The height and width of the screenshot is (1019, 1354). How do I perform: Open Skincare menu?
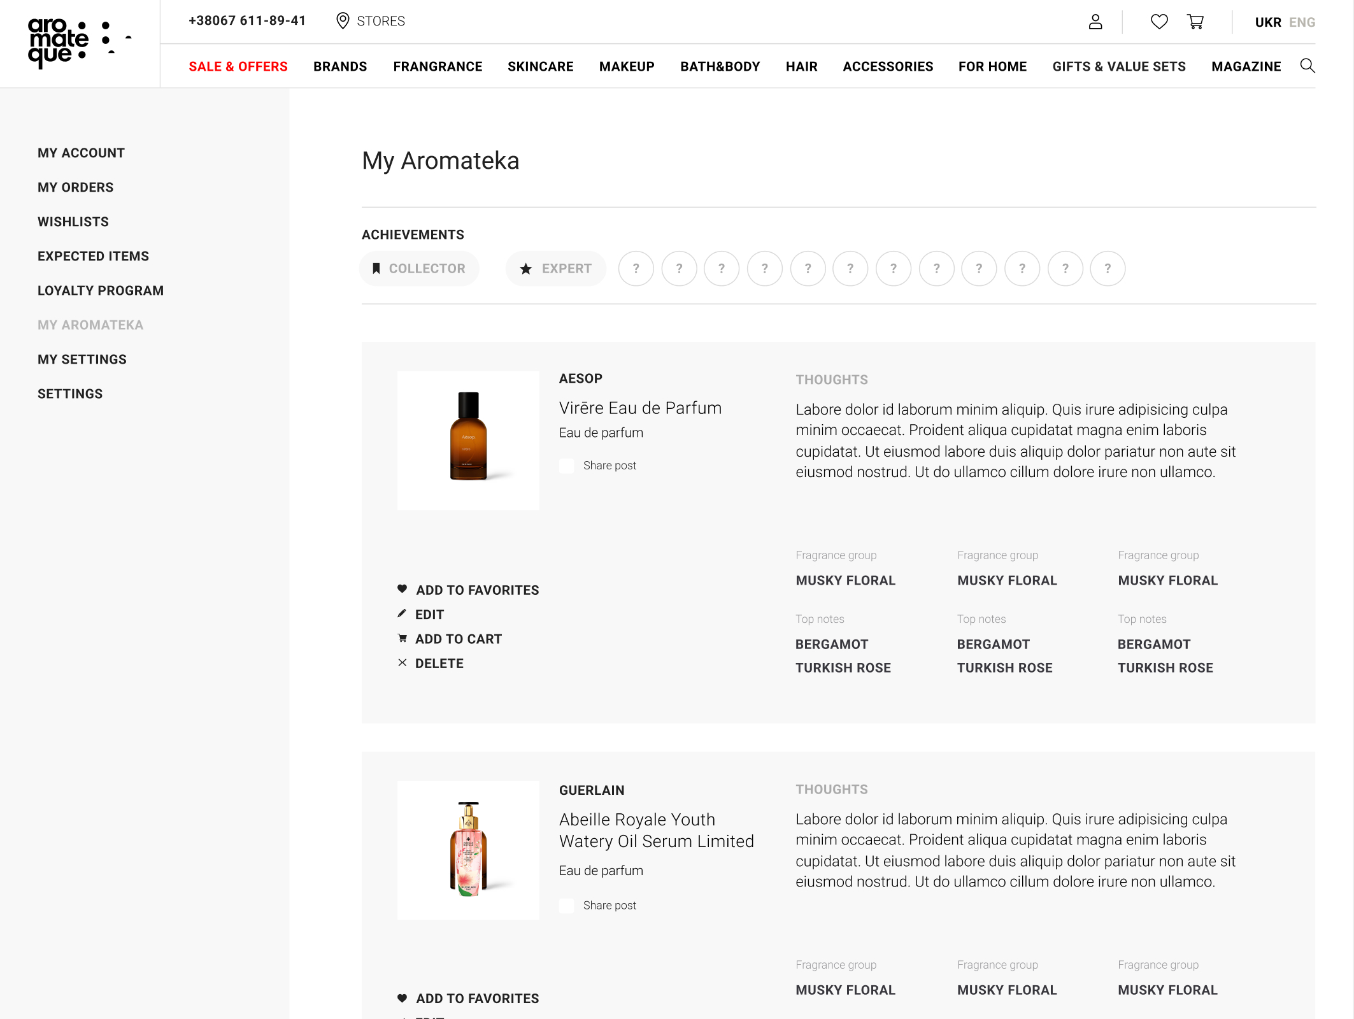point(541,66)
